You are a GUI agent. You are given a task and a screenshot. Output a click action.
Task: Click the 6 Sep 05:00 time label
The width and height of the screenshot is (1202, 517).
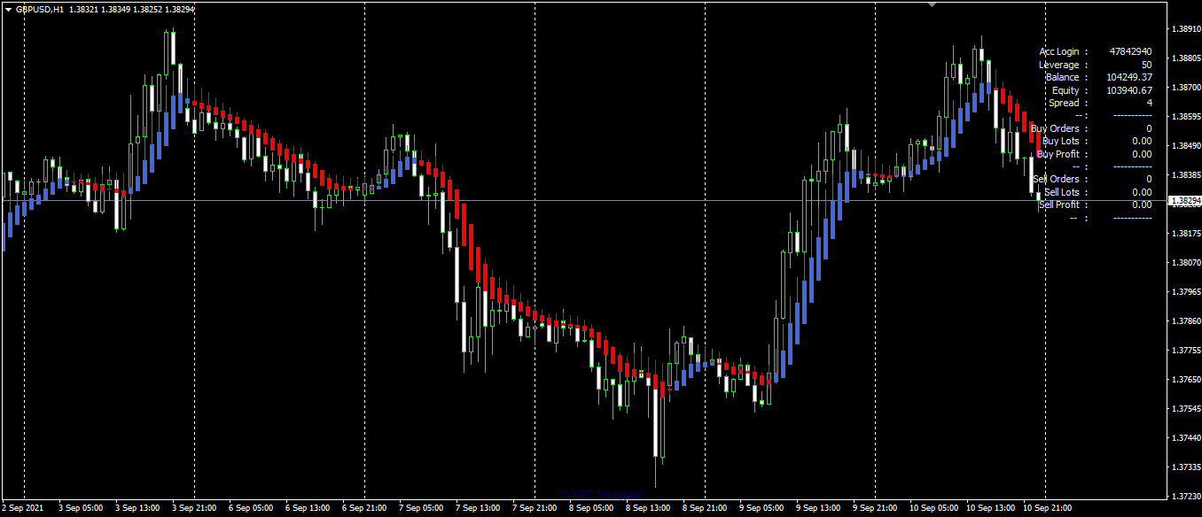coord(250,509)
